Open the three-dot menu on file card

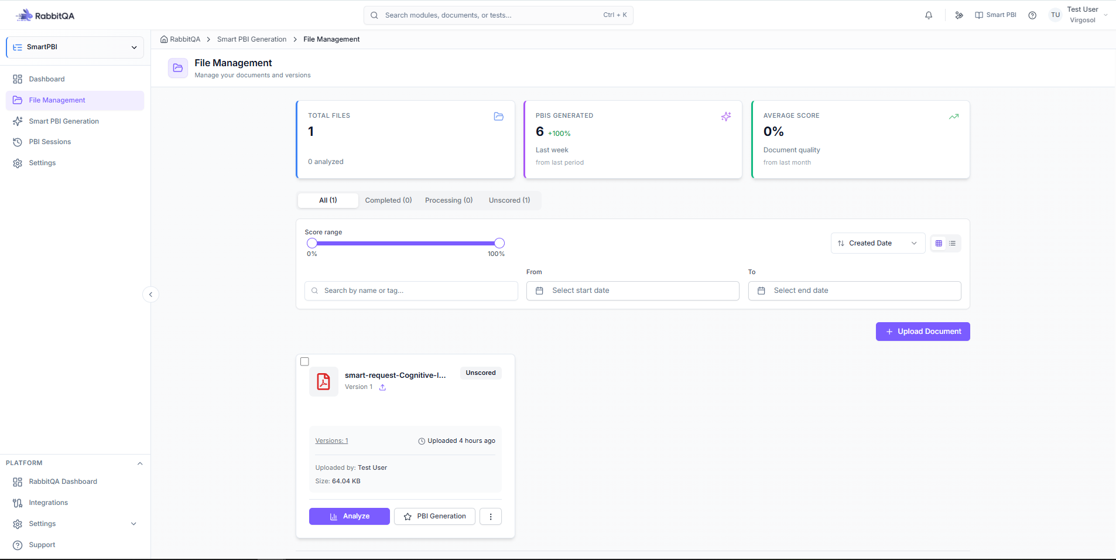[x=491, y=516]
